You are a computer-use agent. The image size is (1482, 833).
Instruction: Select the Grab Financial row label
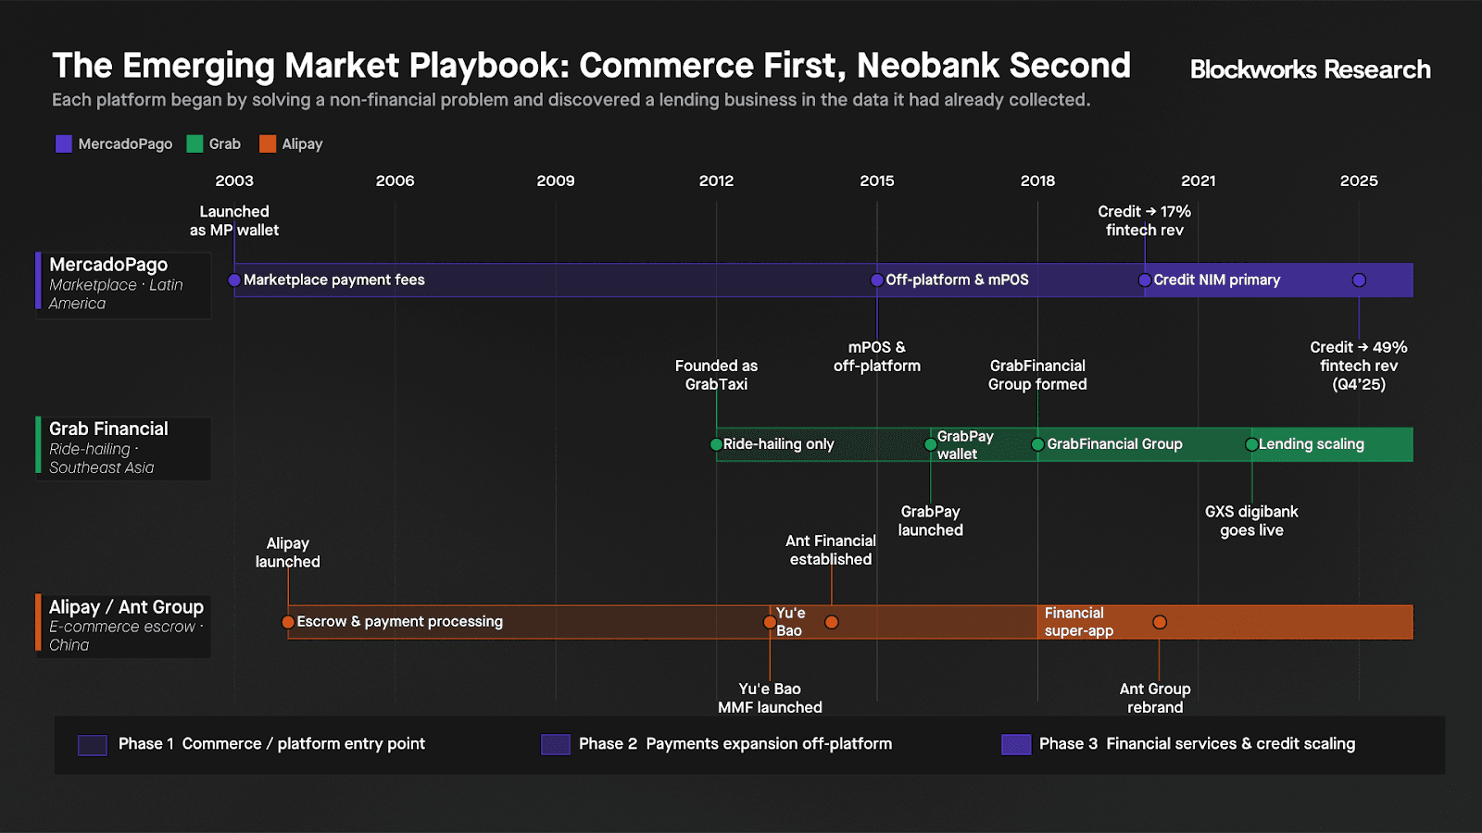108,429
